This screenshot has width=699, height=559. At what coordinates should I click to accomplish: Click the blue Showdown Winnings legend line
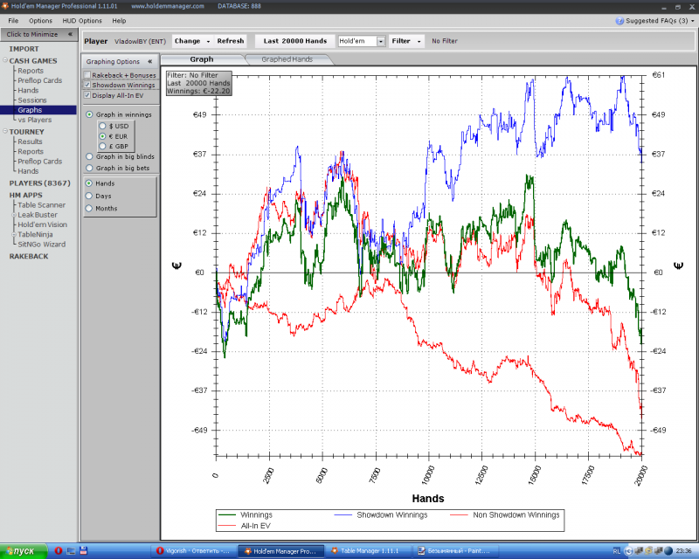click(343, 514)
